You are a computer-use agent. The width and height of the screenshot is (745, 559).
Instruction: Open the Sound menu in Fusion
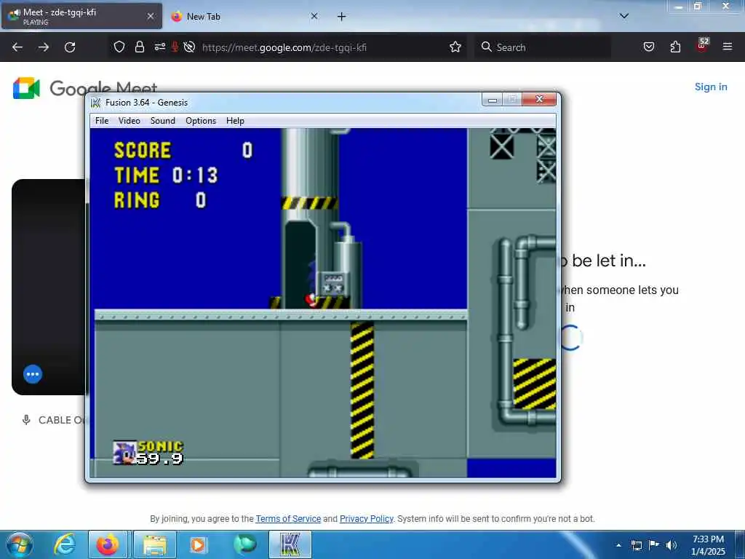162,121
